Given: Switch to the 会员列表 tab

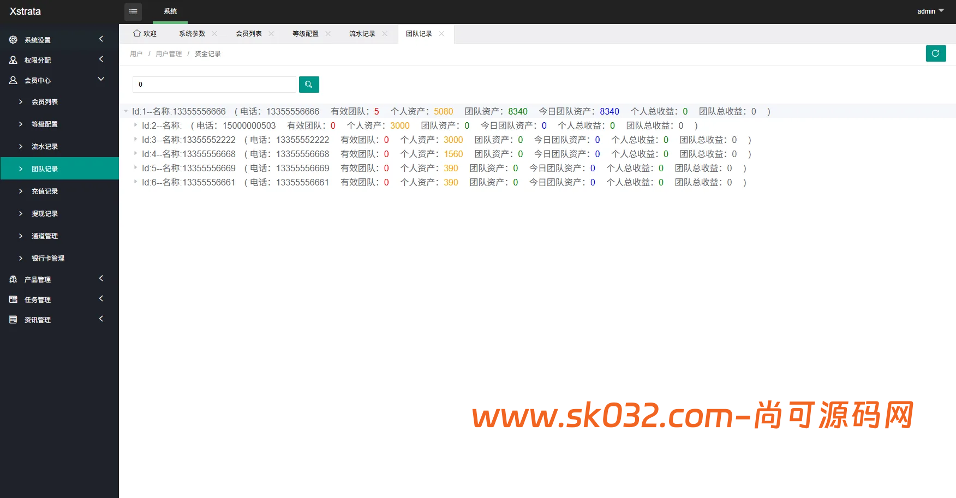Looking at the screenshot, I should (248, 33).
